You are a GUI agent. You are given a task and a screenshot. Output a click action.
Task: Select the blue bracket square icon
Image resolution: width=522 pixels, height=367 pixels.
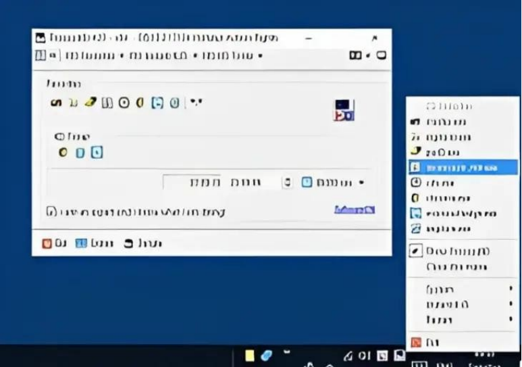tap(157, 103)
